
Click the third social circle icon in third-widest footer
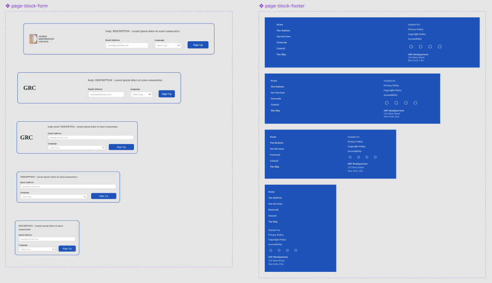pyautogui.click(x=367, y=157)
